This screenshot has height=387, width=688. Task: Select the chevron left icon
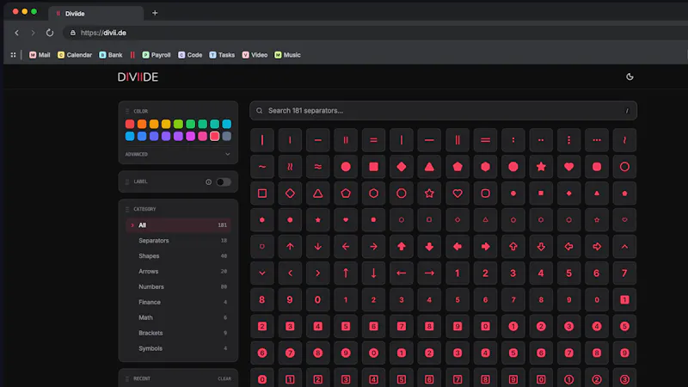tap(290, 273)
